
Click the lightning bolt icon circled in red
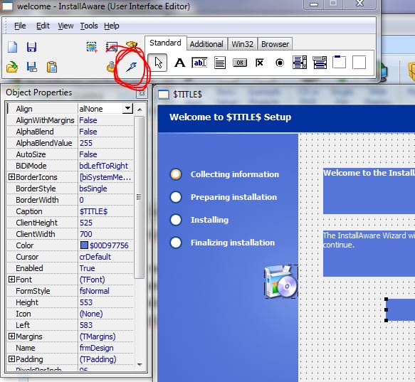(131, 67)
